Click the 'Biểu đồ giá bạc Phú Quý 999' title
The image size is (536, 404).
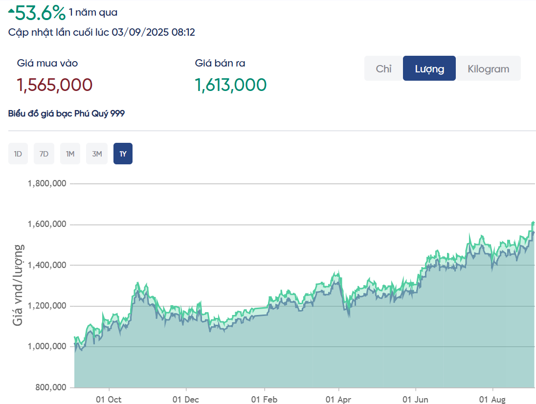67,113
